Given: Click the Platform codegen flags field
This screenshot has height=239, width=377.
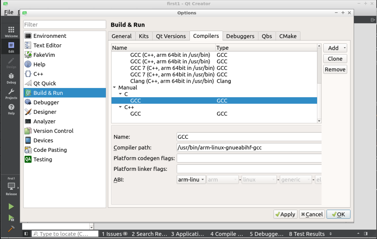Looking at the screenshot, I should click(x=249, y=158).
